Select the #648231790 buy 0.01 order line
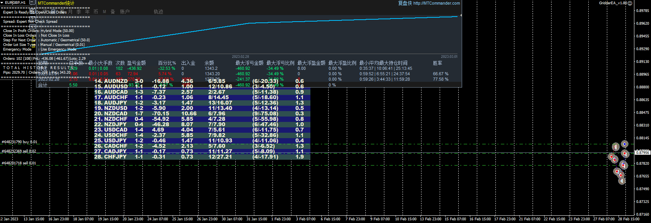Screen dimensions: 651x223 coord(19,142)
